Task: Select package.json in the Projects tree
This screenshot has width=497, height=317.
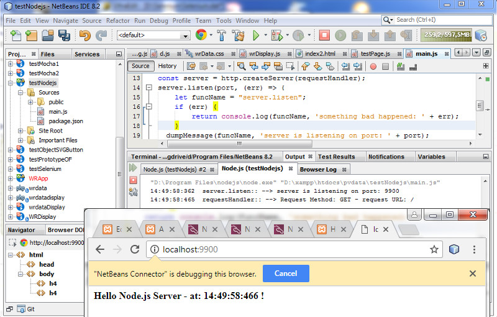Action: 66,121
